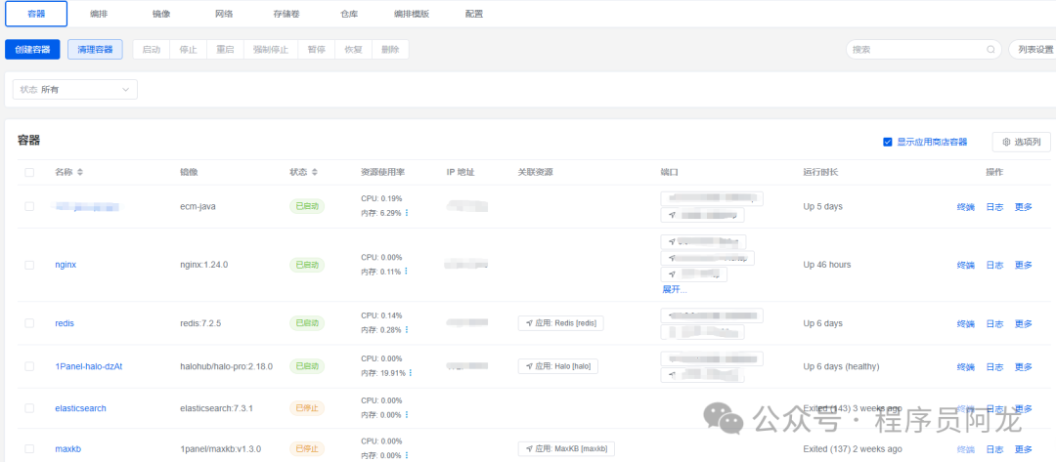Focus the 搜索 input field
Screen dimensions: 1056x462
coord(914,49)
